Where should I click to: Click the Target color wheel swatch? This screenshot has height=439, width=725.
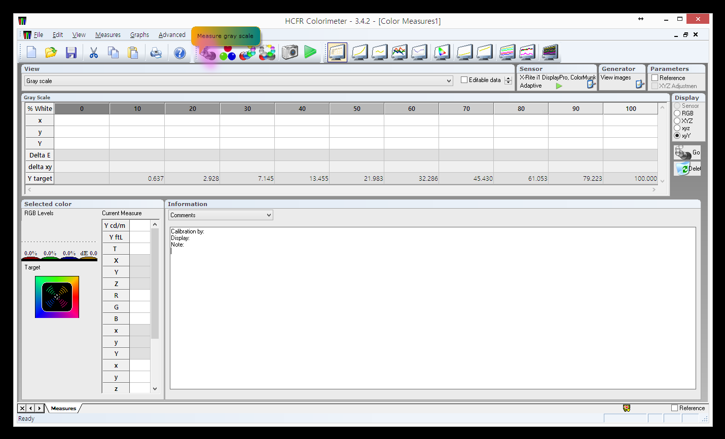[57, 297]
